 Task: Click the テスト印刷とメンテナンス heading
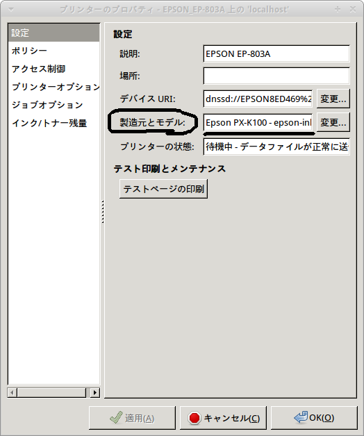click(x=169, y=169)
